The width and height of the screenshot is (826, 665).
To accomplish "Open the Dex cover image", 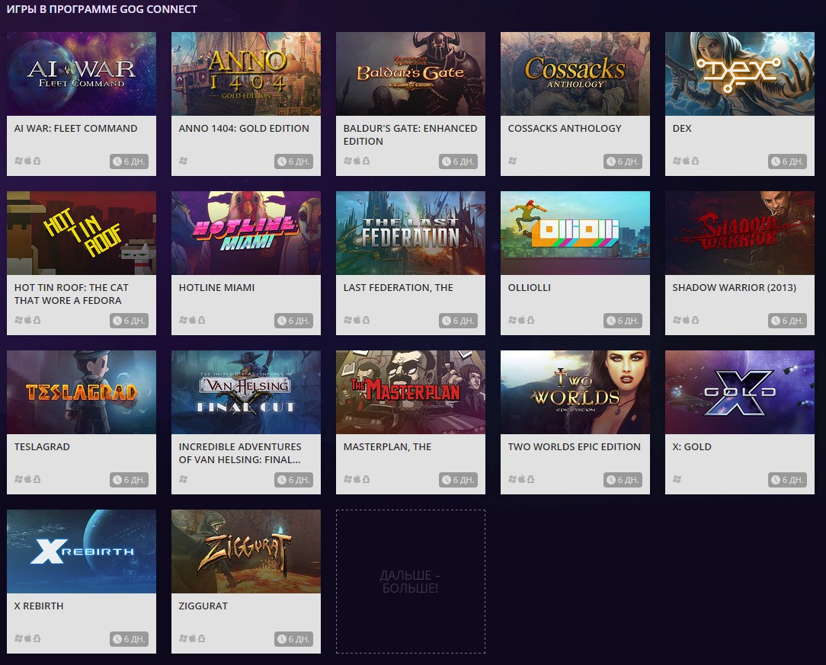I will (x=740, y=74).
